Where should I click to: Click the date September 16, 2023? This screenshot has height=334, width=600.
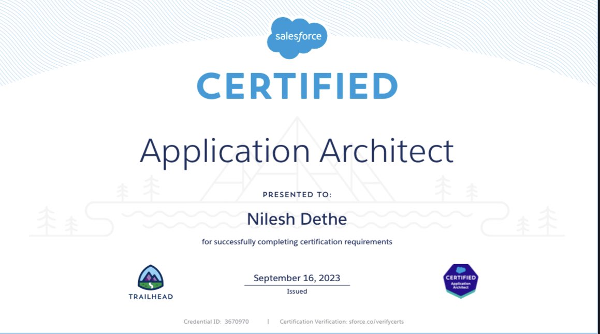click(297, 278)
